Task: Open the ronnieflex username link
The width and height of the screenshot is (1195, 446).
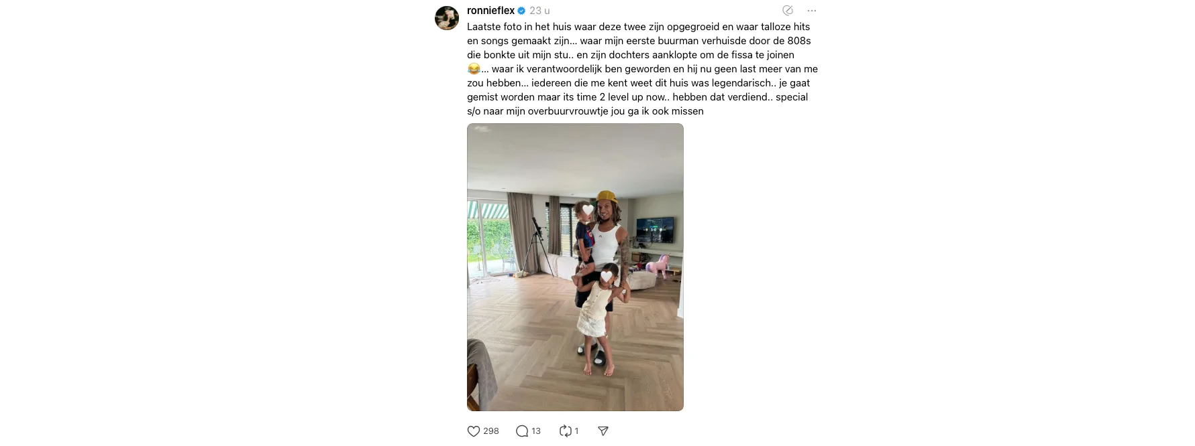Action: (491, 11)
